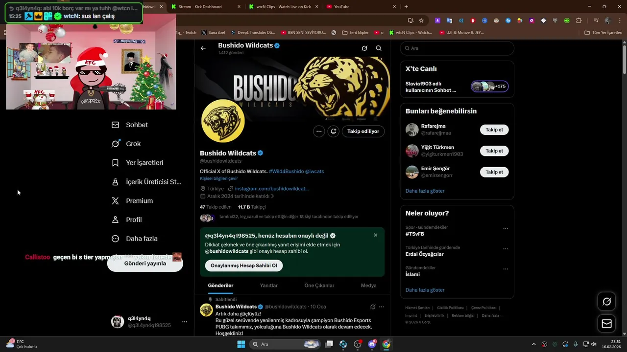Show hidden system tray icons
The image size is (627, 352).
[x=534, y=344]
